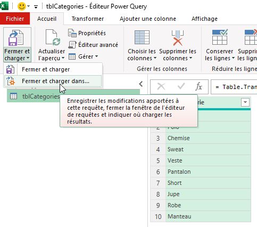Open Propriétés from the ribbon label
The width and height of the screenshot is (257, 227).
pyautogui.click(x=92, y=33)
